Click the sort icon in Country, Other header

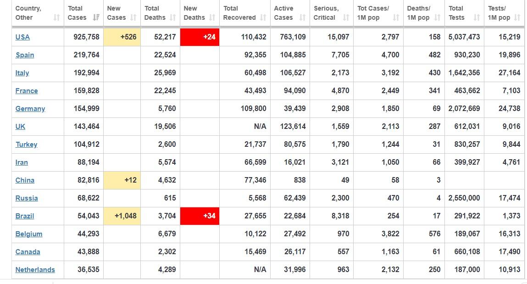(x=56, y=17)
